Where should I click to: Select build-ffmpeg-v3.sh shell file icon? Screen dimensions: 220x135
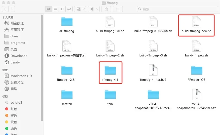pos(153,46)
